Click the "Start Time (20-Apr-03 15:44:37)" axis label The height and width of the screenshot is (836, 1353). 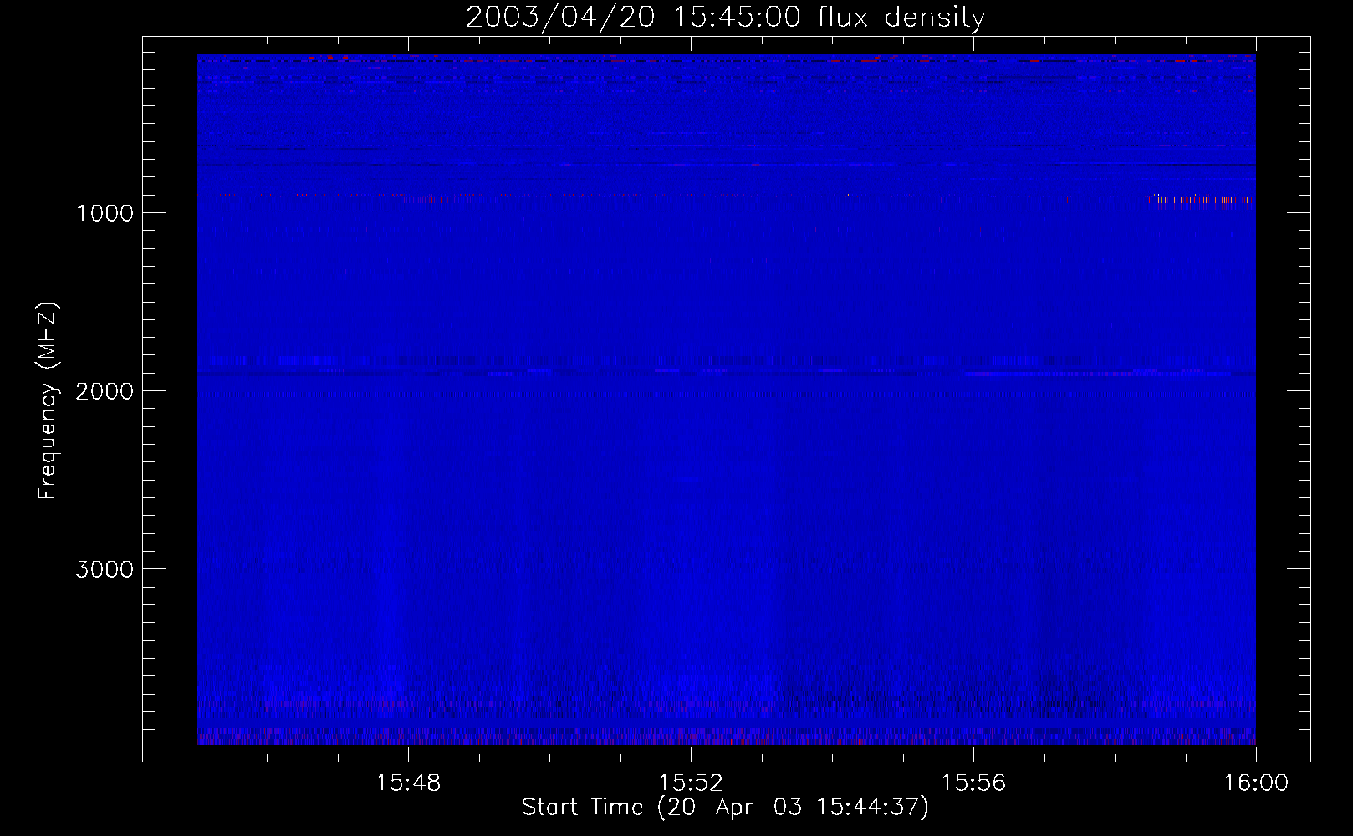coord(725,808)
